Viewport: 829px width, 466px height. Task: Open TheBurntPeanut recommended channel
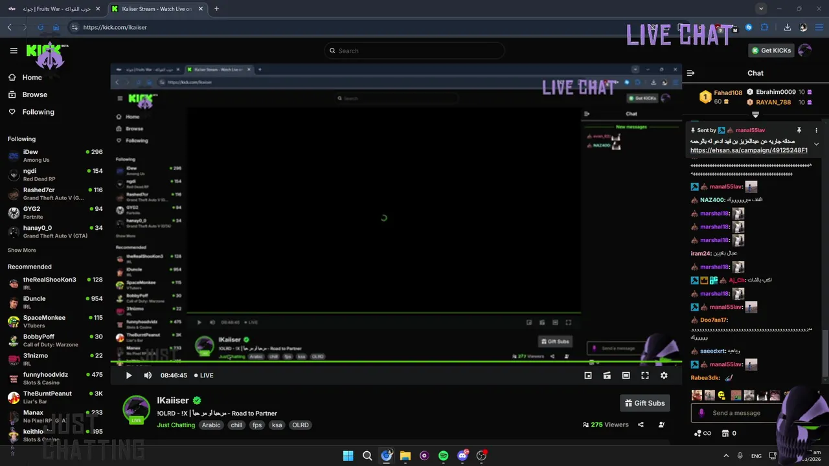point(55,397)
